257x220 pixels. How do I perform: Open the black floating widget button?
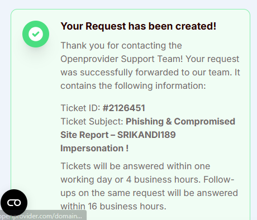(x=14, y=203)
